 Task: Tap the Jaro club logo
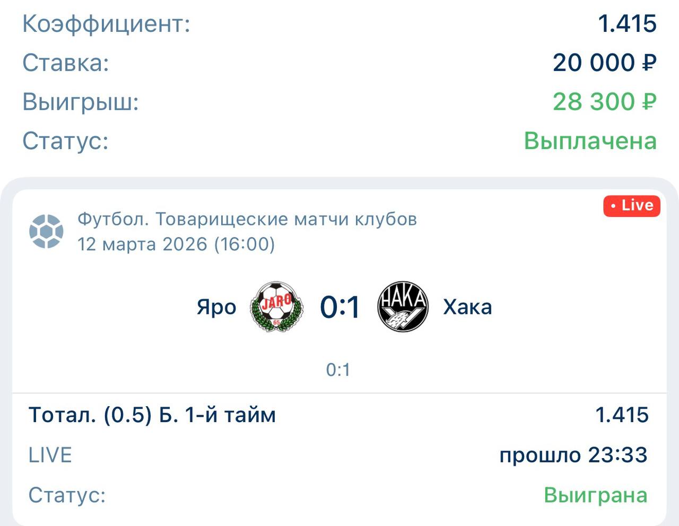click(x=276, y=307)
